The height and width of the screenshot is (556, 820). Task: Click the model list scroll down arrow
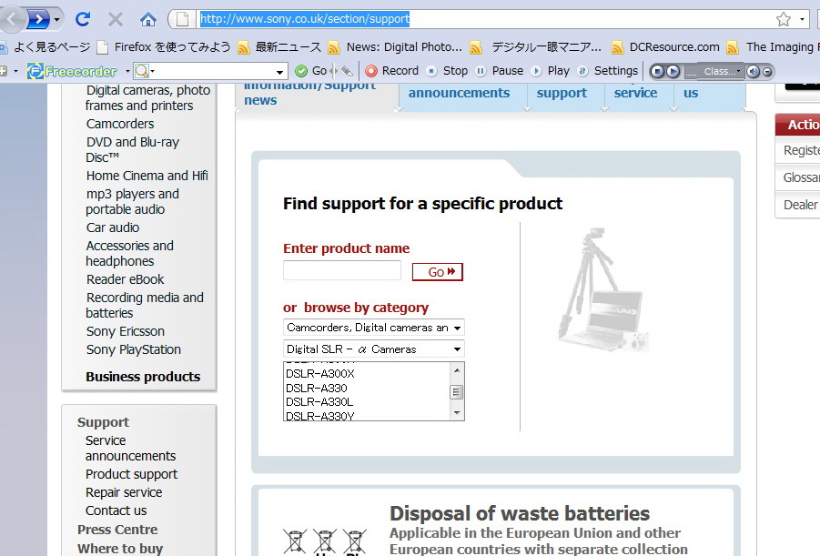[x=457, y=413]
